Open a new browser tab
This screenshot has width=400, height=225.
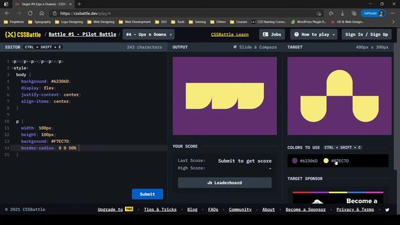79,4
